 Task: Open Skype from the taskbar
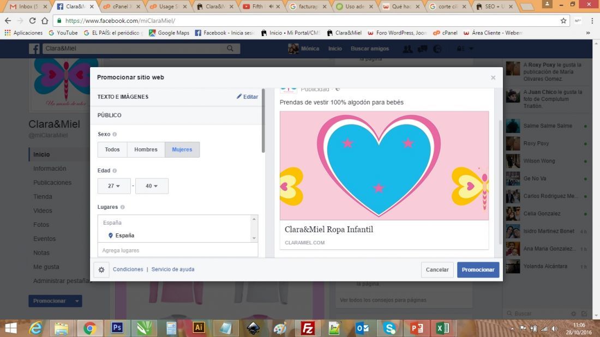pos(389,328)
